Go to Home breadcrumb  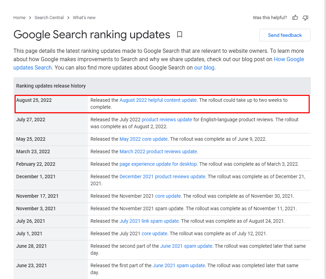(19, 18)
